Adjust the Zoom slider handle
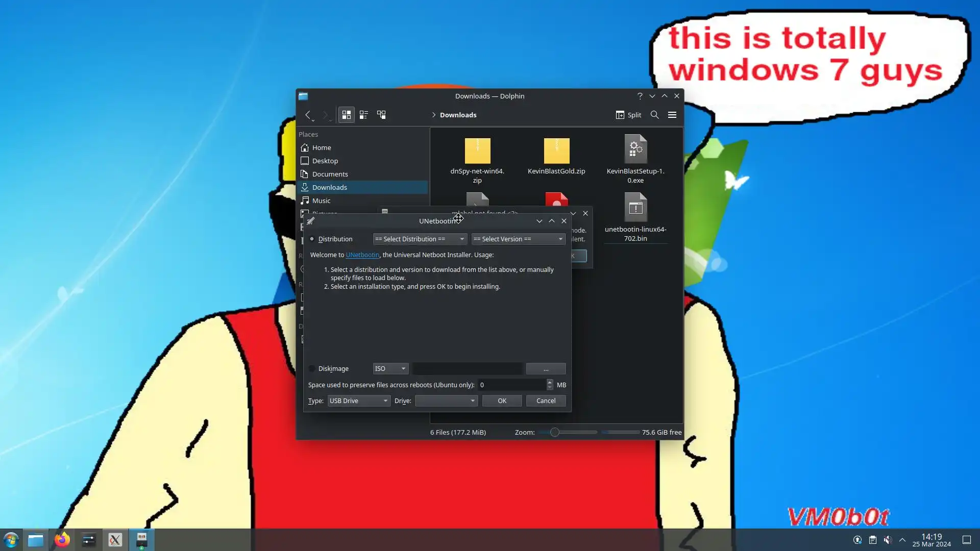The image size is (980, 551). 555,432
